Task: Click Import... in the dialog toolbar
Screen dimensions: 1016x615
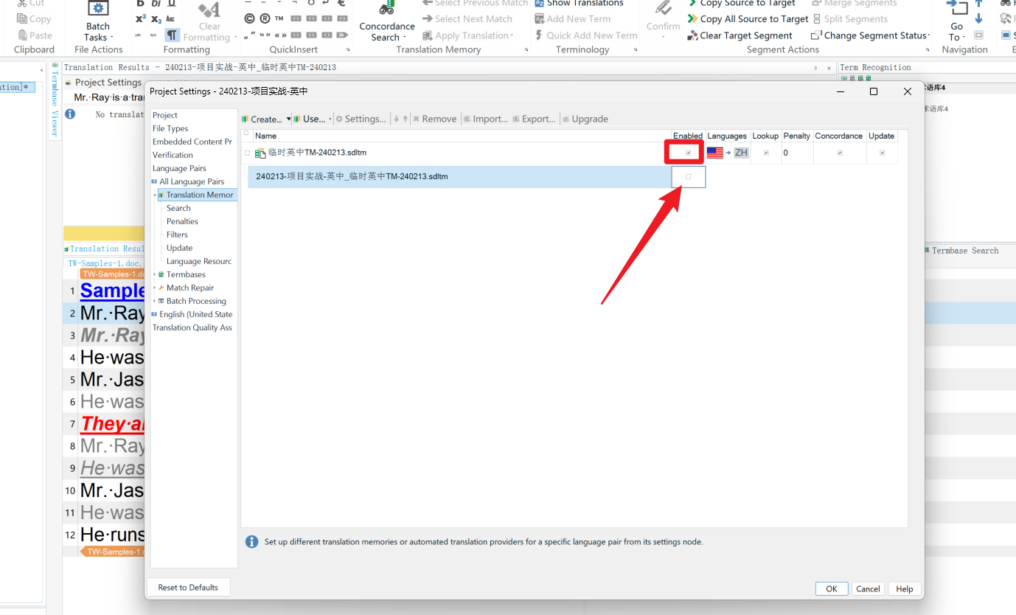Action: tap(485, 119)
